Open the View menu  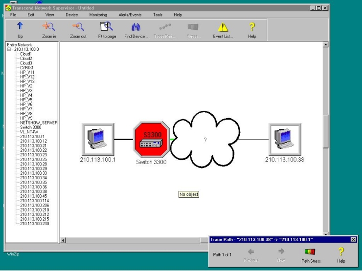click(49, 15)
